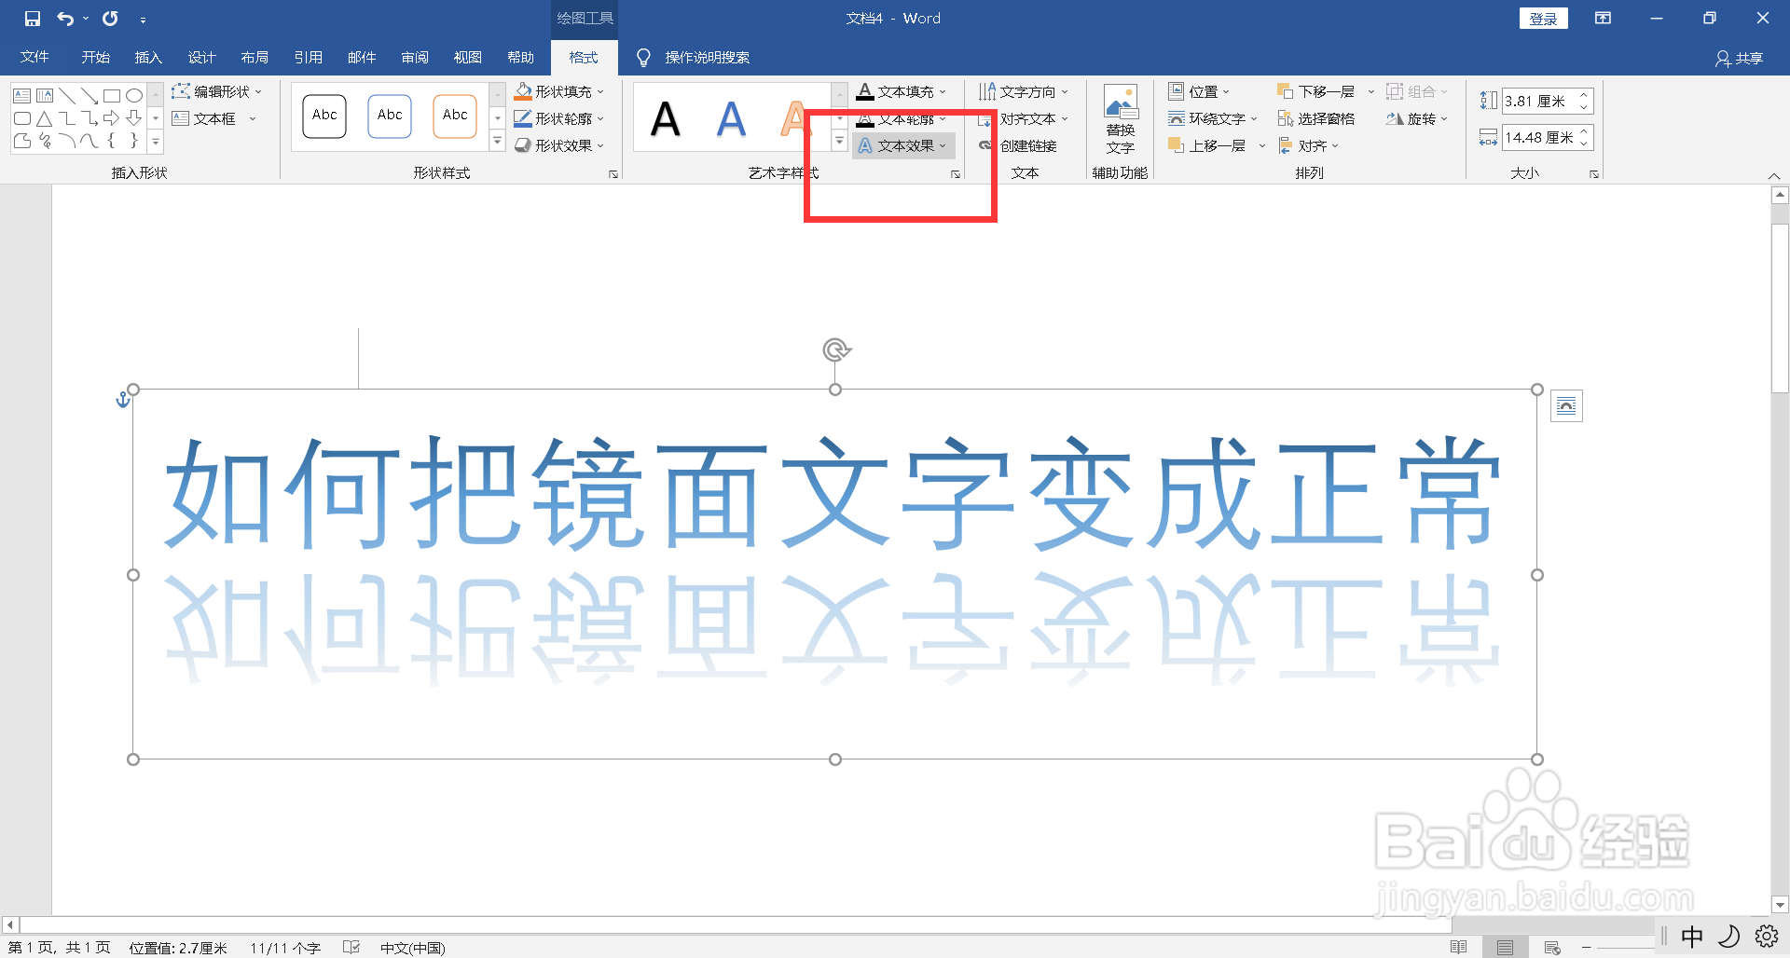Apply the orange outlined Abc shape style
This screenshot has width=1790, height=958.
[455, 116]
